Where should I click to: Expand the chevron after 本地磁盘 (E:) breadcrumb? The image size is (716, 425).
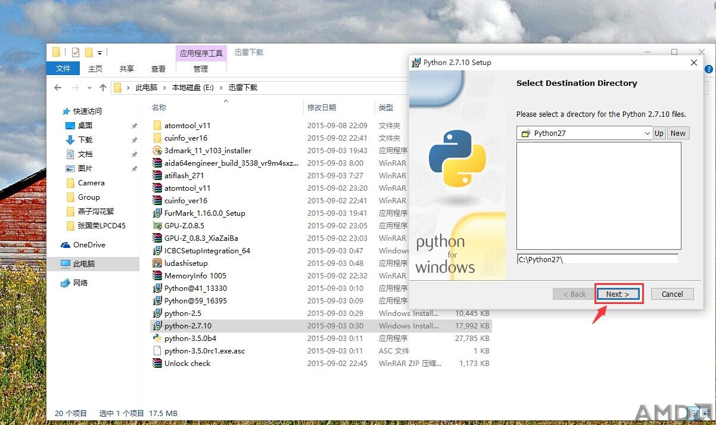pyautogui.click(x=222, y=88)
